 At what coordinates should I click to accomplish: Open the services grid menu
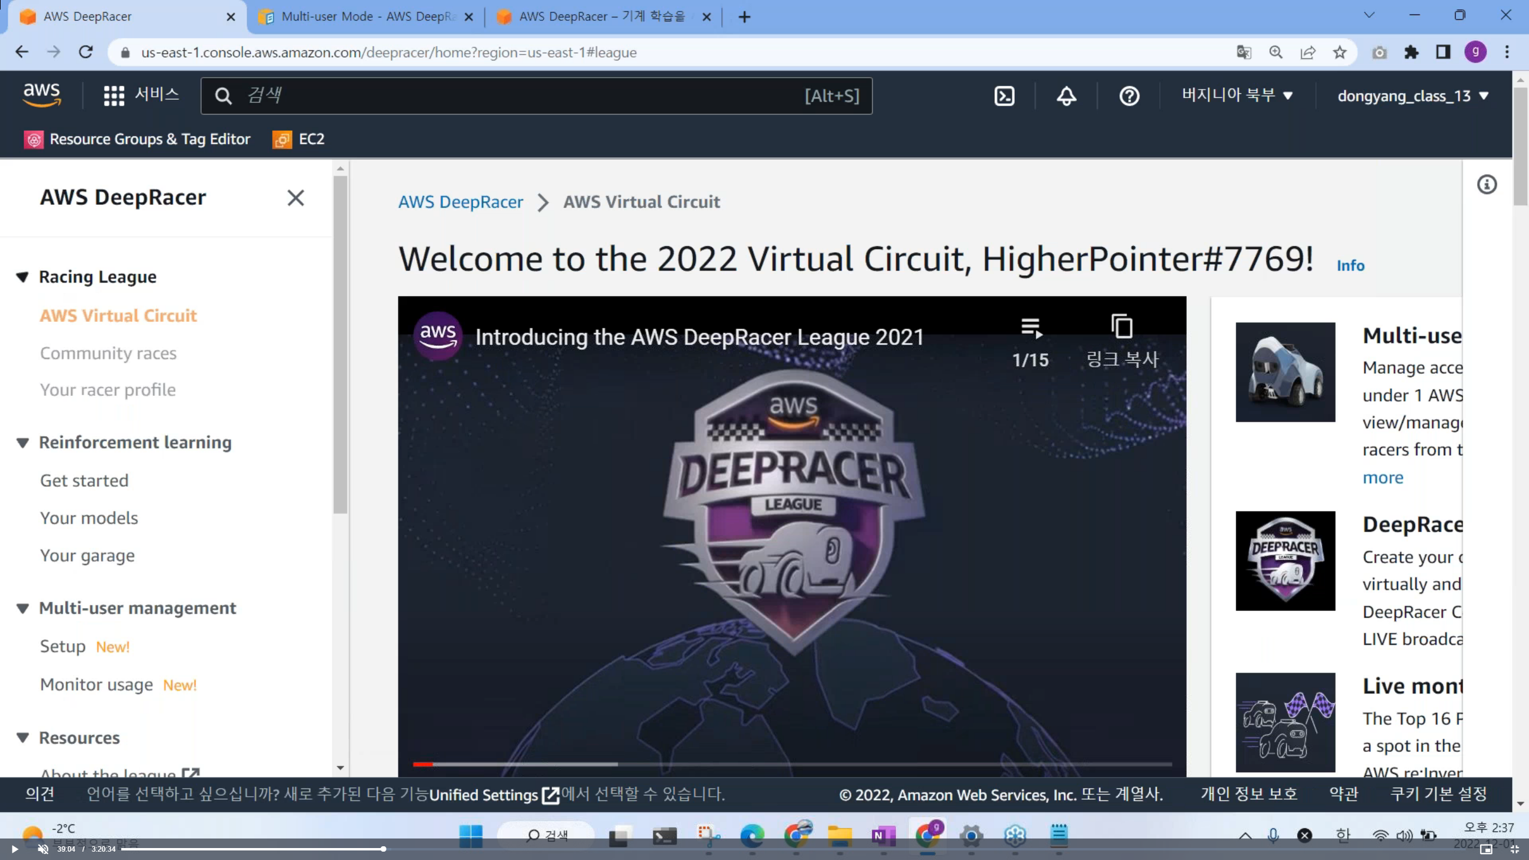(x=113, y=96)
